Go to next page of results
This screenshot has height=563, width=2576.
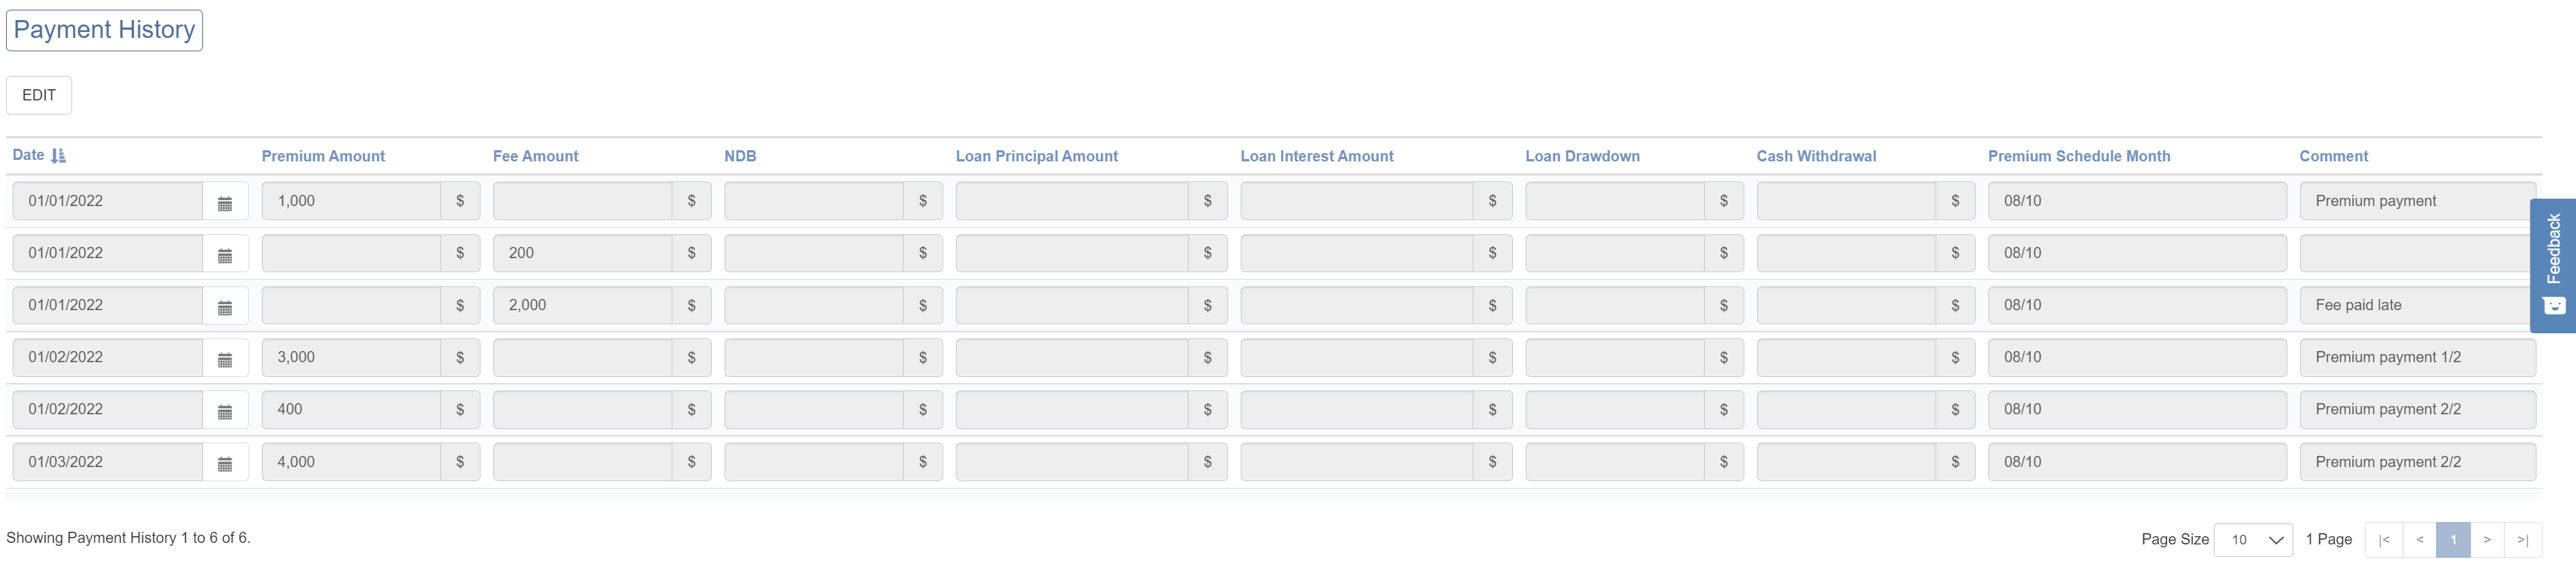click(2487, 540)
